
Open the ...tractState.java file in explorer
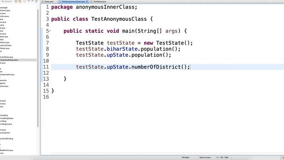[x=7, y=57]
